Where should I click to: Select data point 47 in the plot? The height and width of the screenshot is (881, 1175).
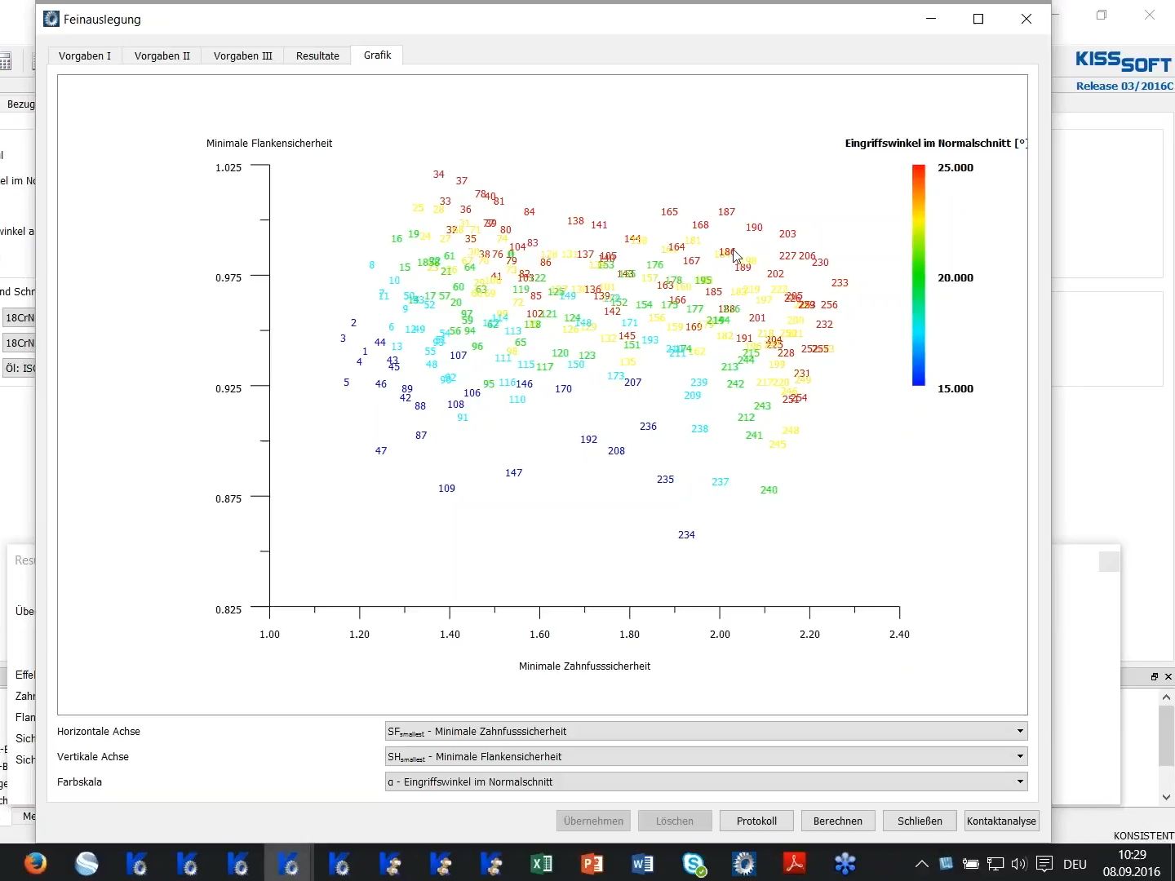(x=381, y=451)
